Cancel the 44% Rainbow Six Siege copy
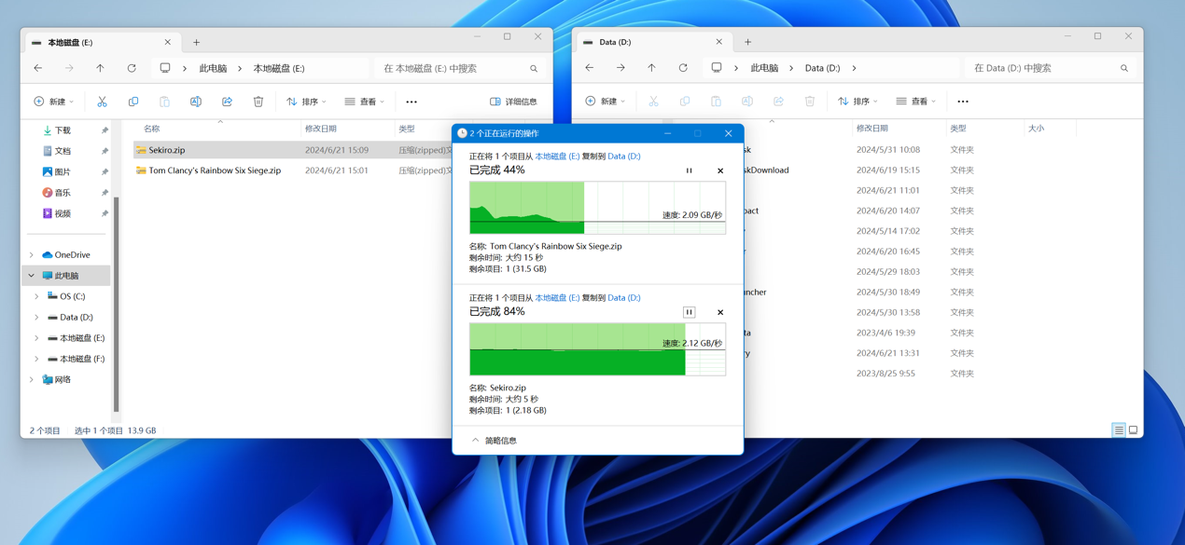Viewport: 1185px width, 545px height. [720, 170]
